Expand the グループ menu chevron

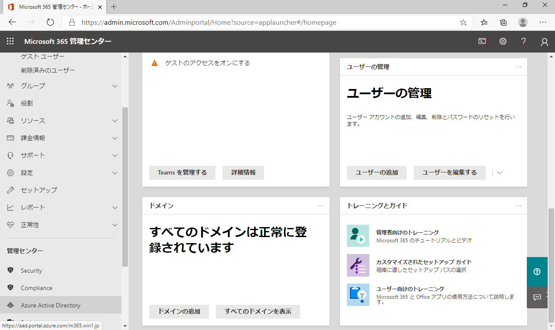click(115, 86)
